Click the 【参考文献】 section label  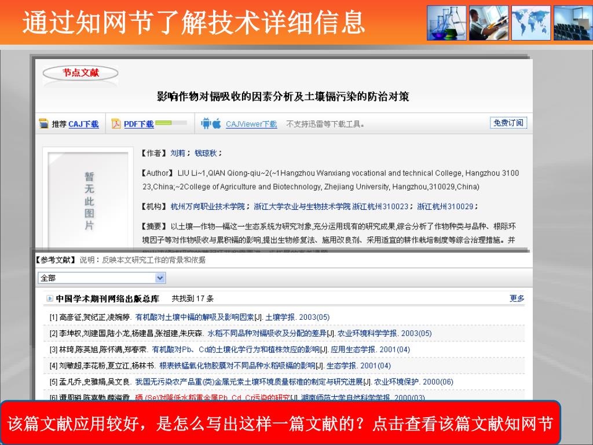point(55,260)
